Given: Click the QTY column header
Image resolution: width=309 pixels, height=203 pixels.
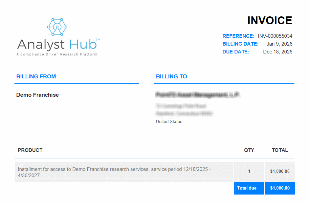Looking at the screenshot, I should pyautogui.click(x=249, y=150).
